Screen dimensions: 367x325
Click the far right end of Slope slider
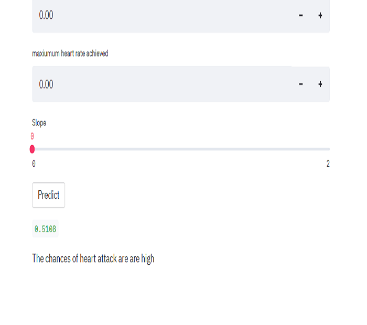(329, 149)
